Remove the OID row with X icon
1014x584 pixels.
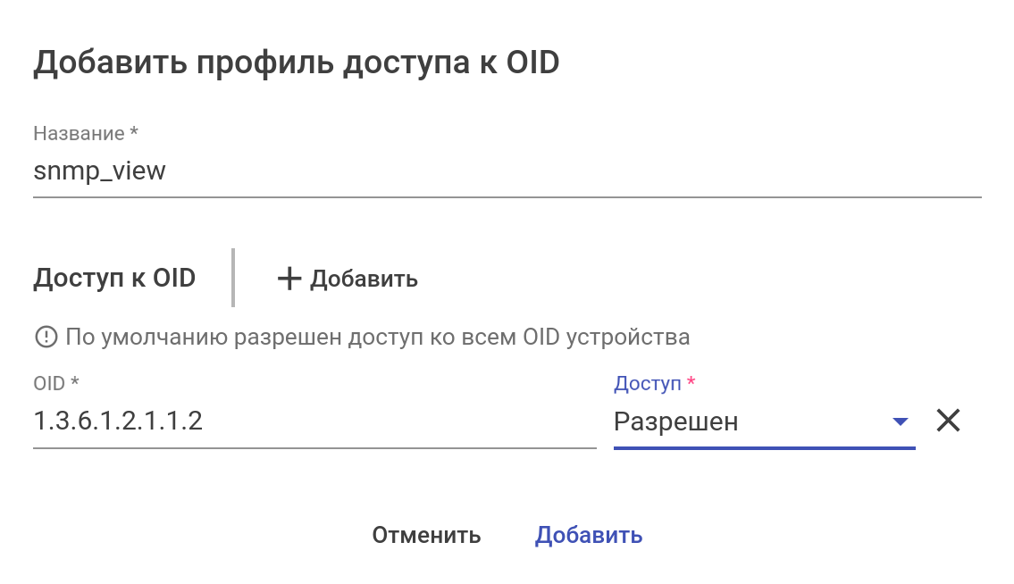point(948,421)
